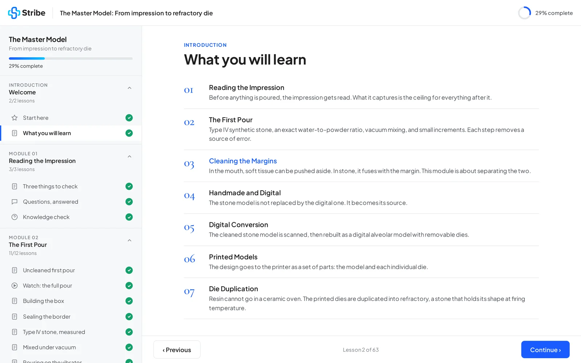Click green checkmark for Start here

129,118
